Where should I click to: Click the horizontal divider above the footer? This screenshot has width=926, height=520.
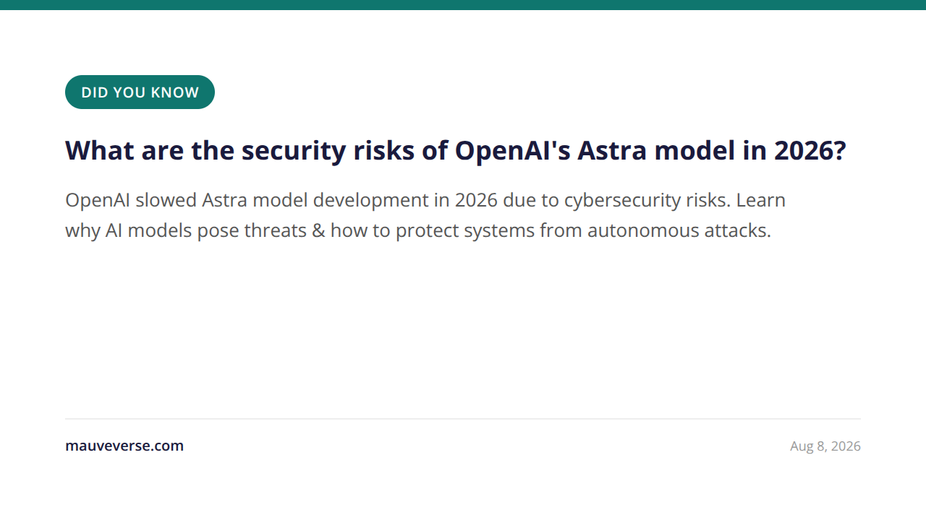click(x=463, y=419)
